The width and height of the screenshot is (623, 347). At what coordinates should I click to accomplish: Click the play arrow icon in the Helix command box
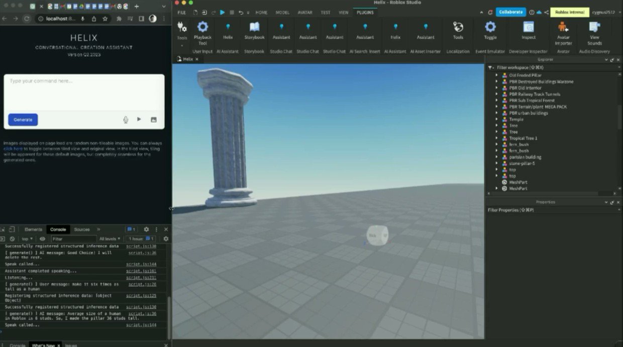[x=139, y=119]
